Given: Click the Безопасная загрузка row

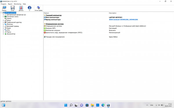Looking at the screenshot, I should tap(53, 31).
